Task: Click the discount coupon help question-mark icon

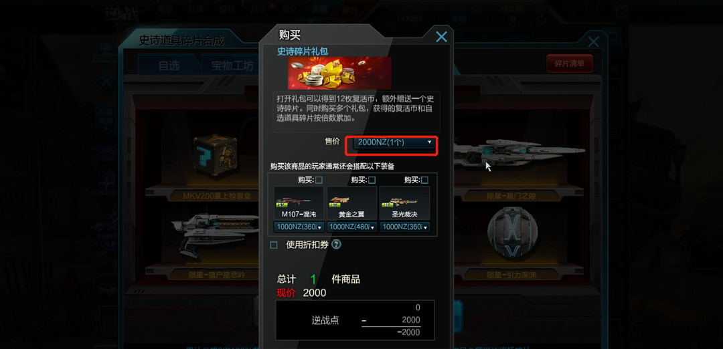Action: (x=337, y=245)
